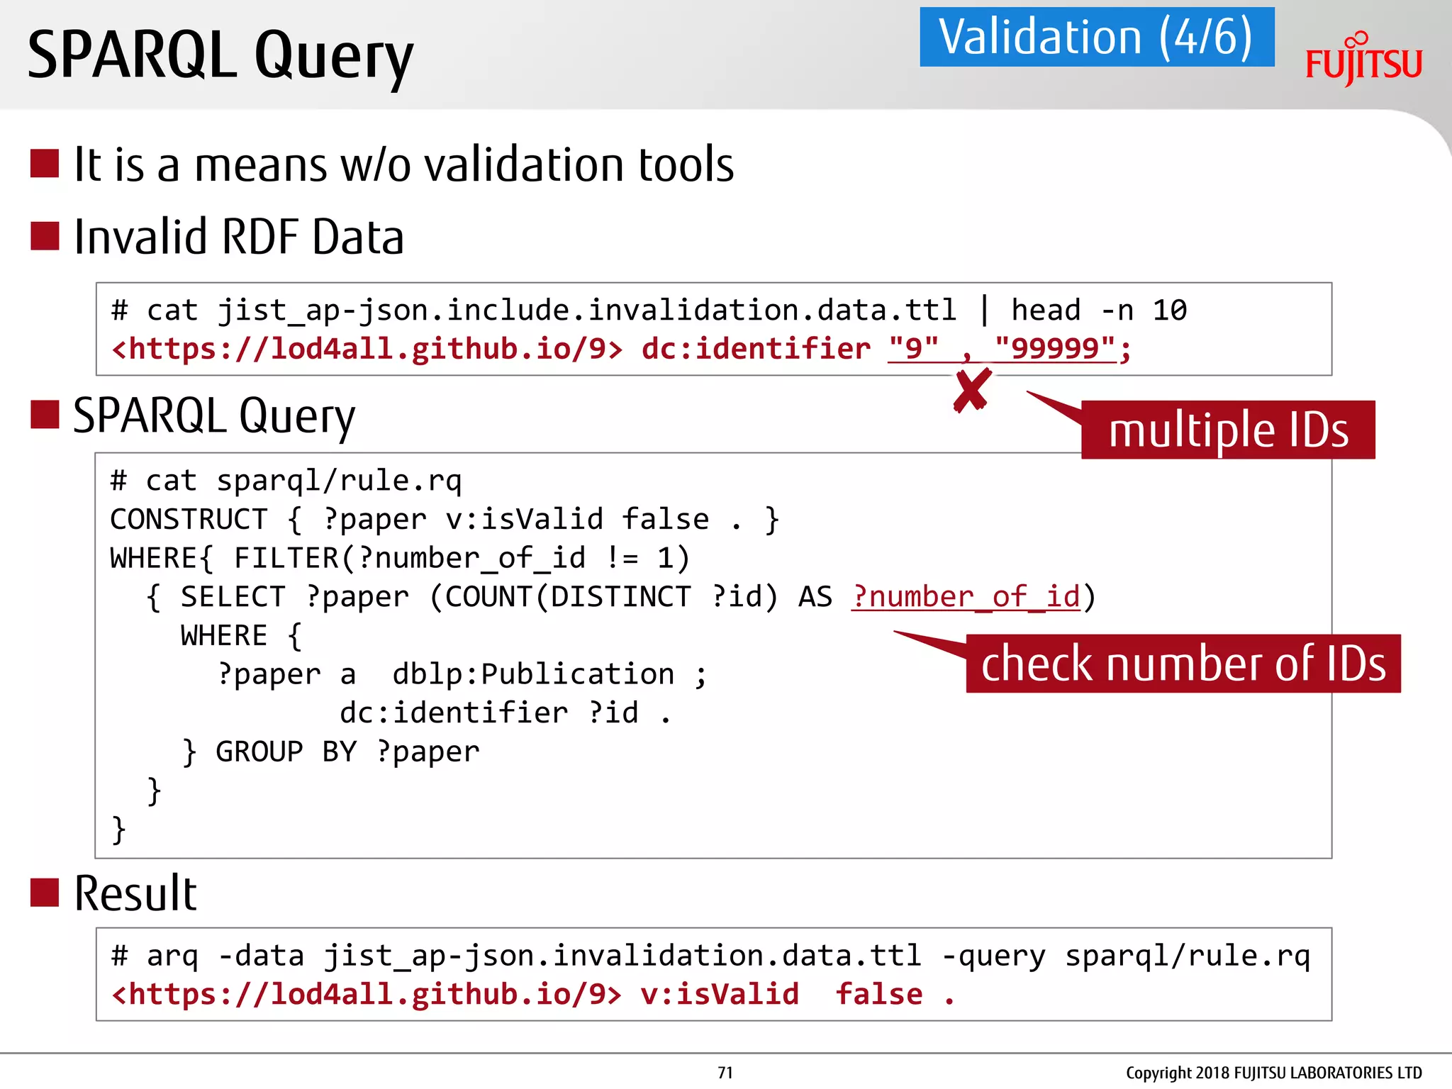
Task: Click the '} GROUP BY ?paper' line
Action: point(330,752)
